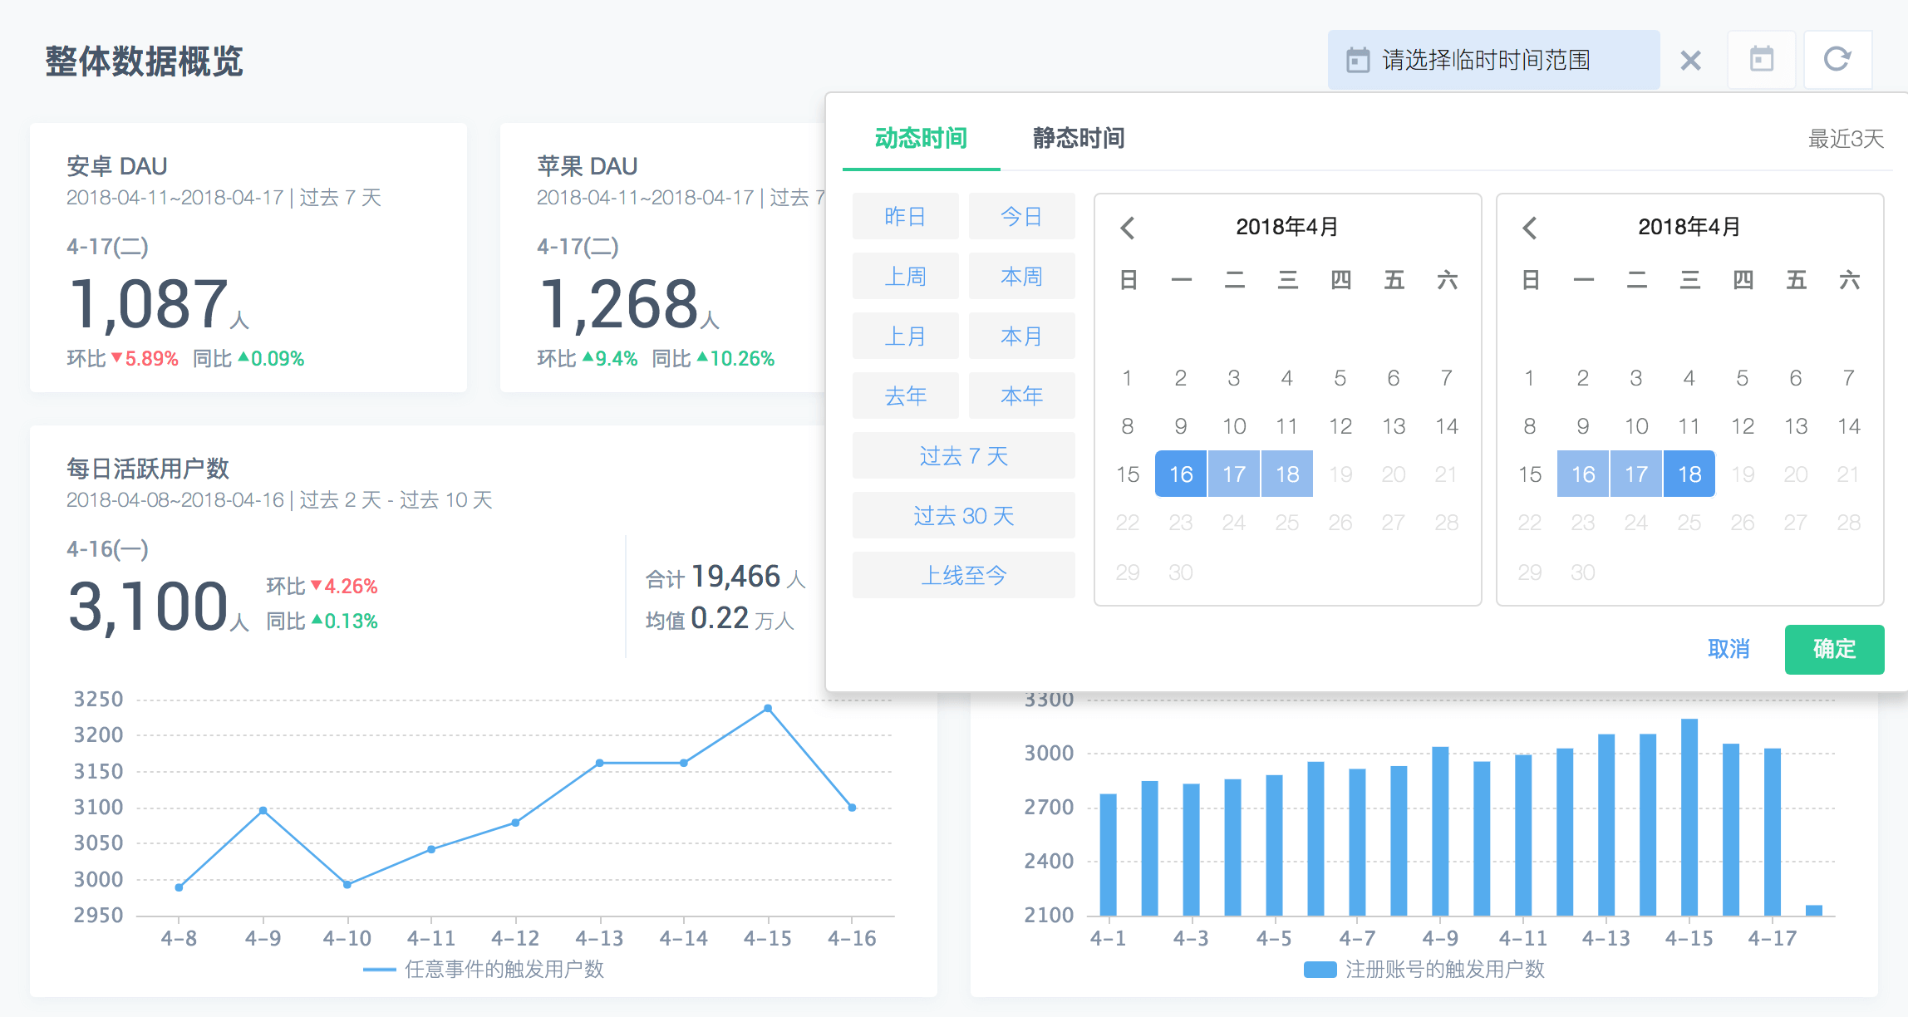Go to previous month in left calendar
The height and width of the screenshot is (1017, 1908).
point(1128,228)
